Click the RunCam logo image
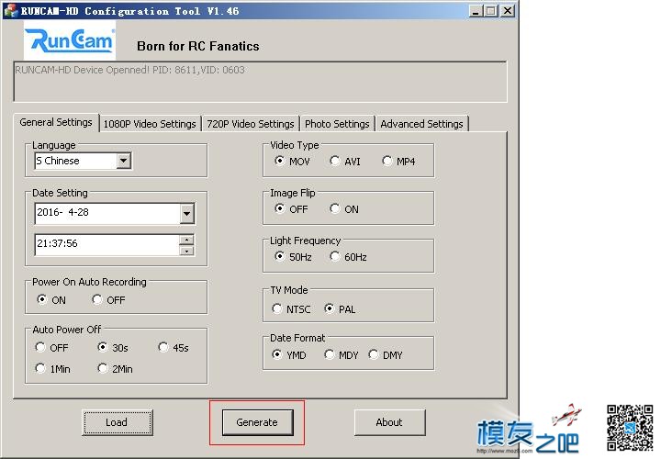This screenshot has height=459, width=661. click(x=70, y=40)
